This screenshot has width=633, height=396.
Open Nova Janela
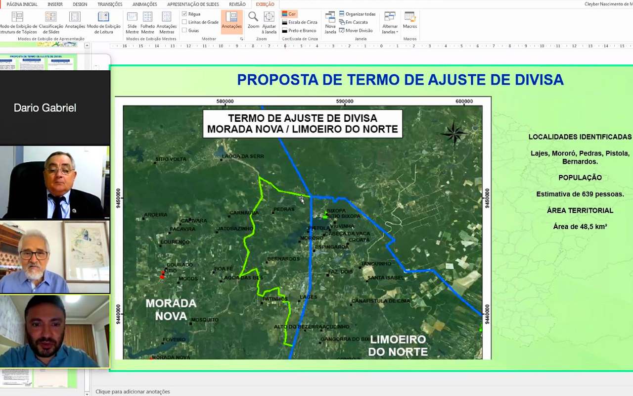(x=330, y=22)
